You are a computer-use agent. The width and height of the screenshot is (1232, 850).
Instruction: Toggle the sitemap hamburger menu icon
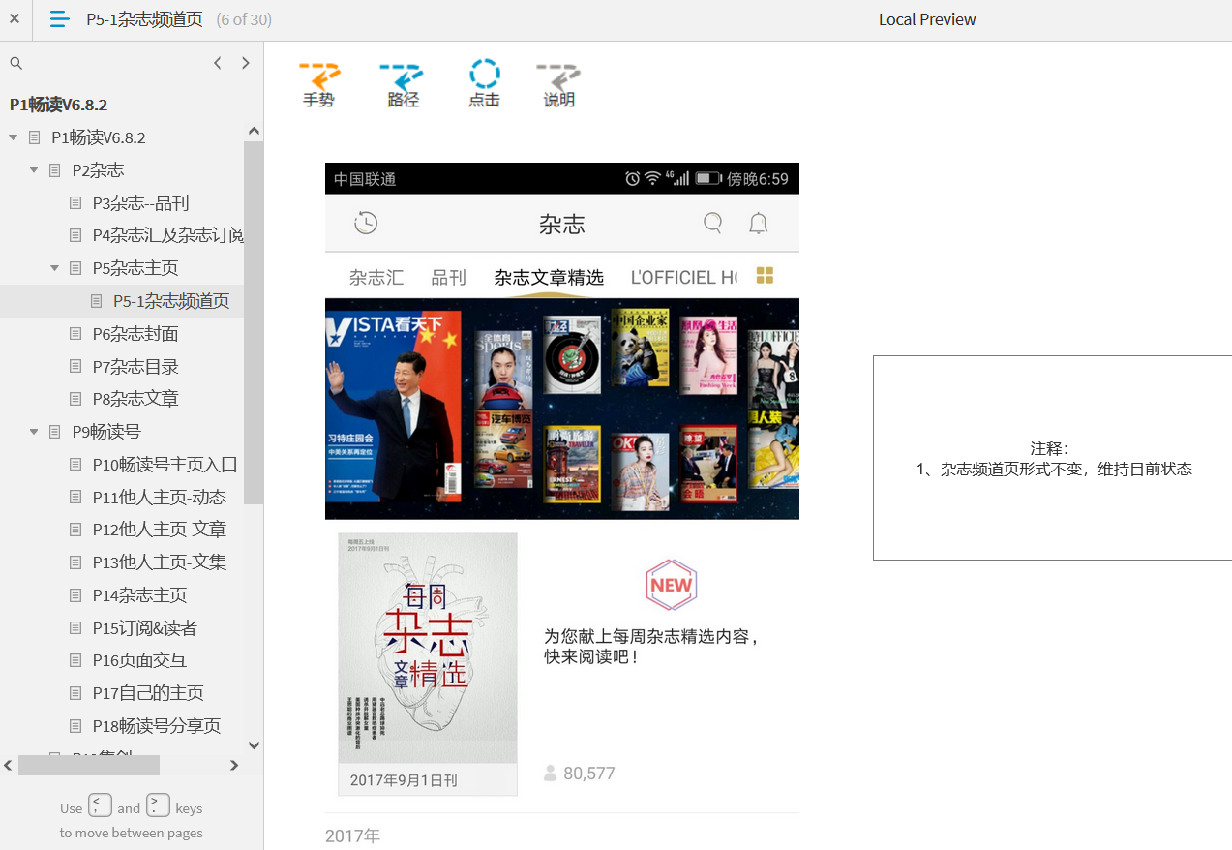59,18
